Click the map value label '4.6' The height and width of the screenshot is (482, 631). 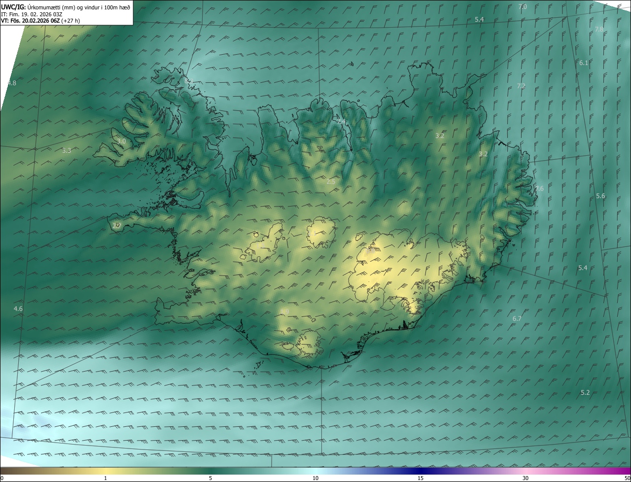[18, 309]
